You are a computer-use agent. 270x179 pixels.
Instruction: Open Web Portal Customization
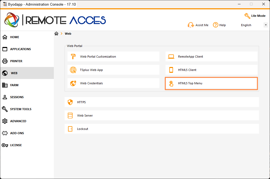pos(113,57)
